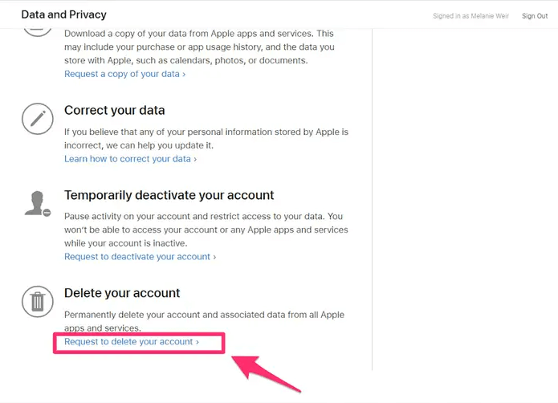558x403 pixels.
Task: Click the Data and Privacy page title
Action: point(63,14)
